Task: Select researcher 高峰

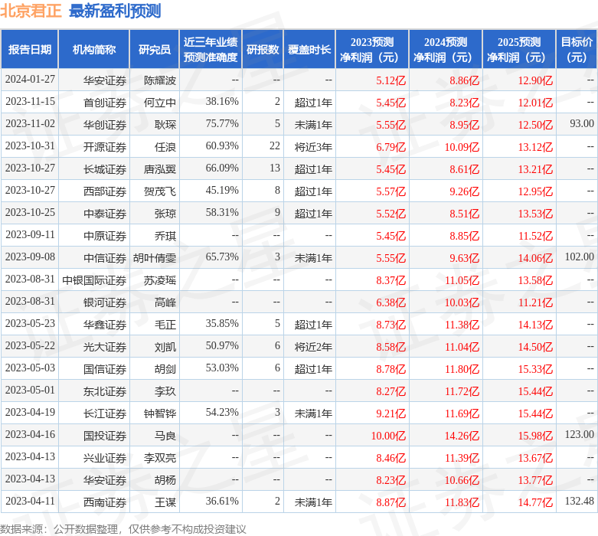Action: (165, 302)
